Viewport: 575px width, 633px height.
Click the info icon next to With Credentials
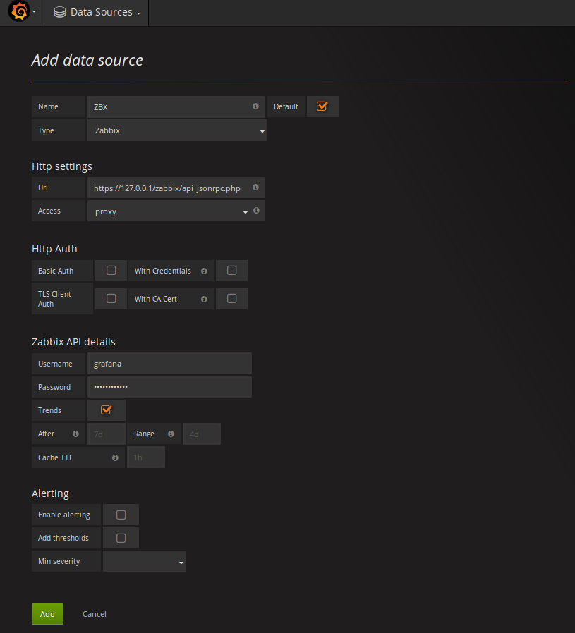tap(204, 270)
